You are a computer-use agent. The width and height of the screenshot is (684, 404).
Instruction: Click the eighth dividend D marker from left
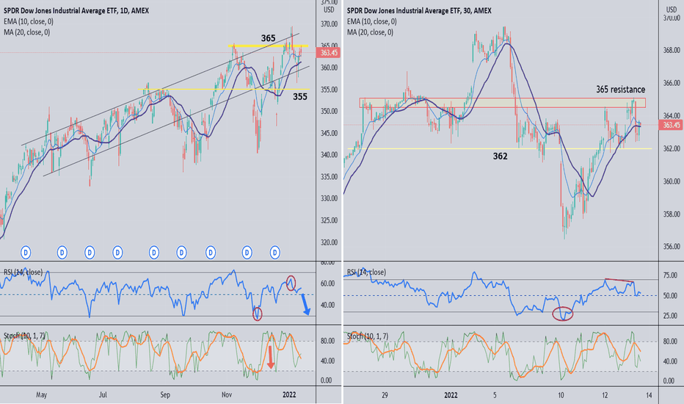pyautogui.click(x=247, y=252)
